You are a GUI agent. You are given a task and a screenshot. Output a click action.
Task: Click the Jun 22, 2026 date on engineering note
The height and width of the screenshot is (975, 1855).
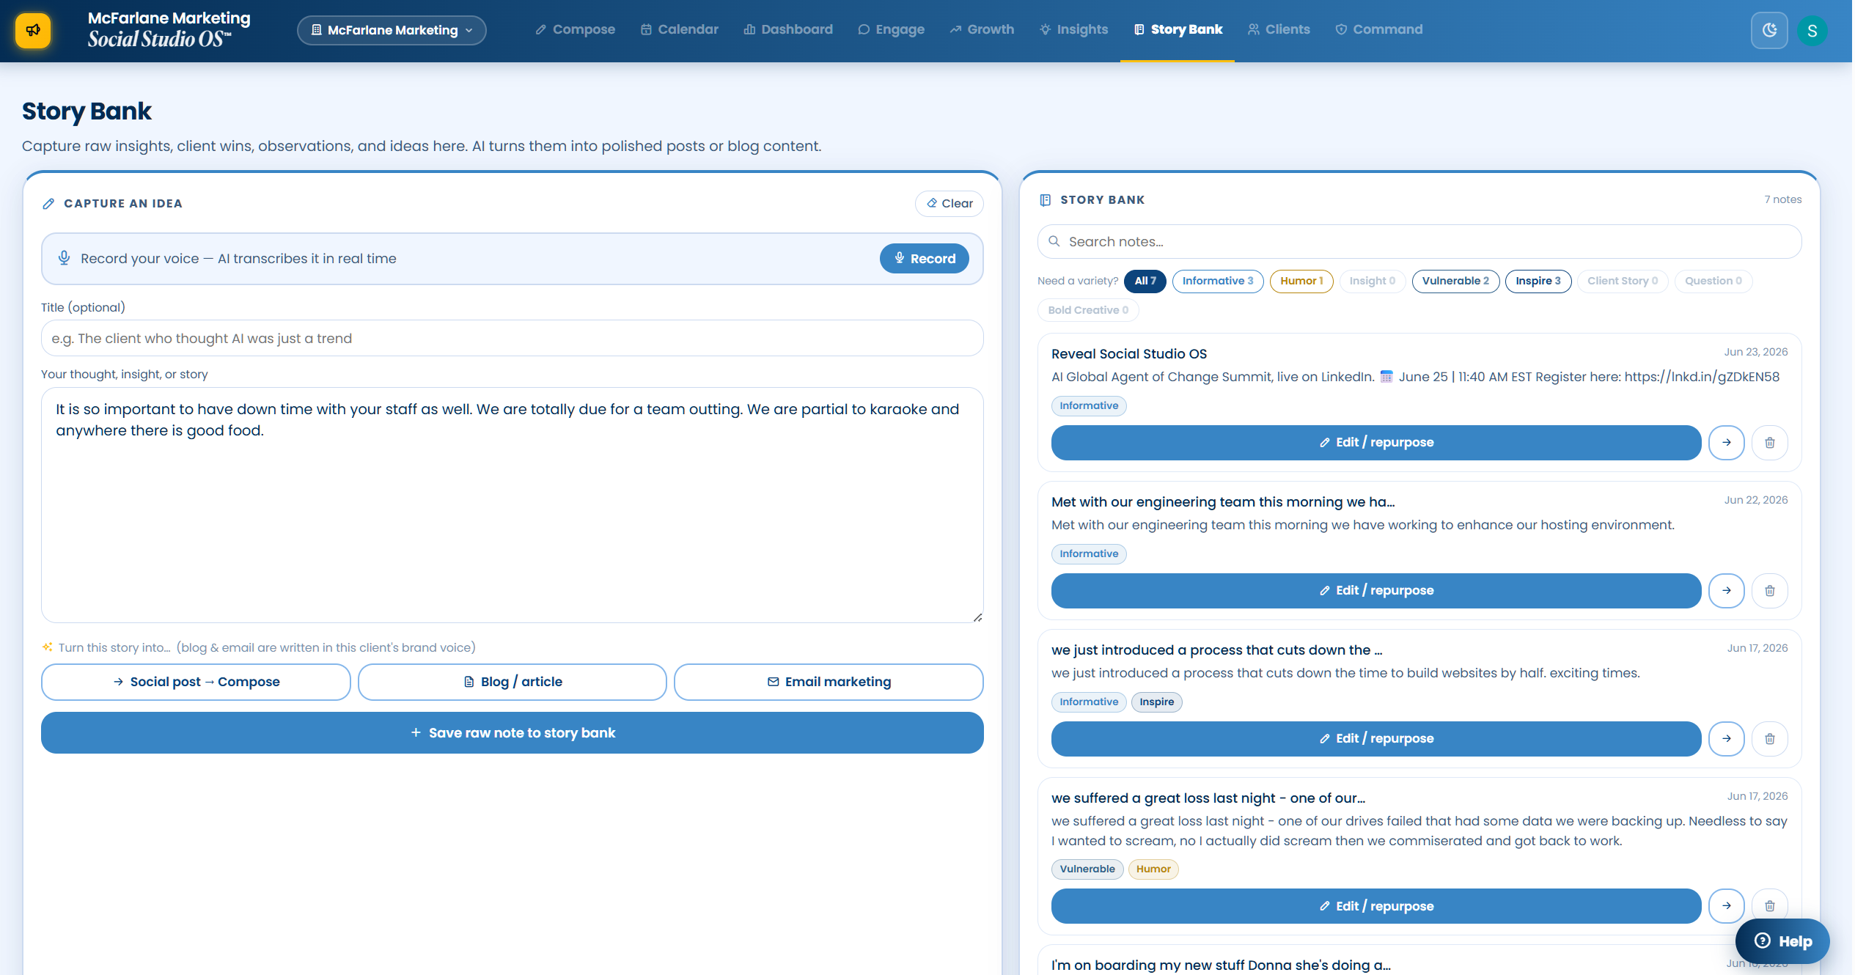pyautogui.click(x=1755, y=500)
